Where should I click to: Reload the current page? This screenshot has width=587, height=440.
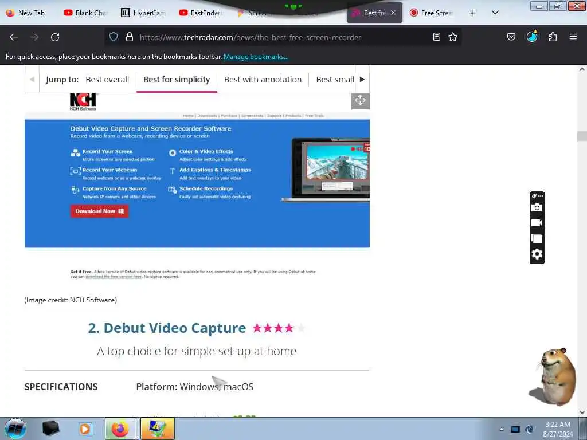click(x=55, y=37)
